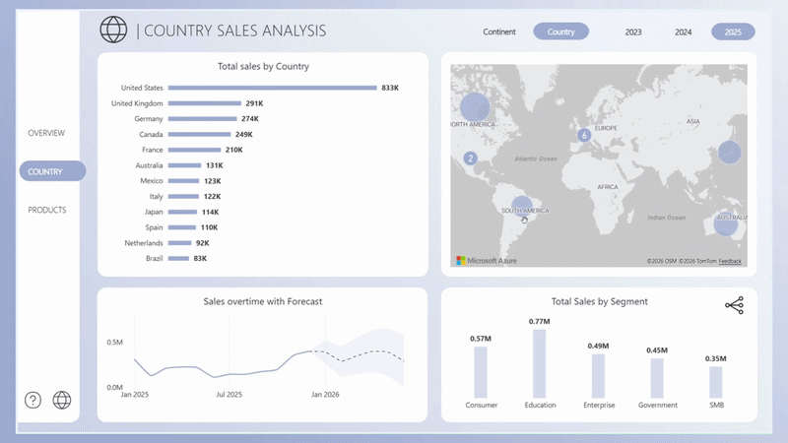Screen dimensions: 788x443
Task: Select the 2023 year filter
Action: coord(633,32)
